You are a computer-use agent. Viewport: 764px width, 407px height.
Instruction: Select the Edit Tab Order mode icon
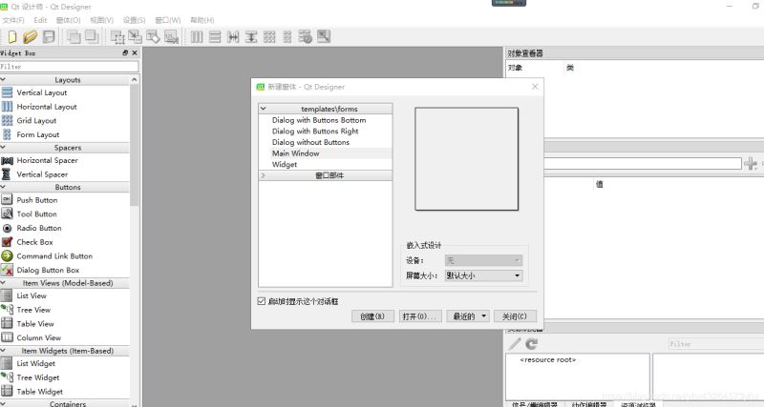point(171,36)
